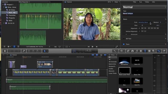Disable the Face checkbox
This screenshot has height=94, width=168.
pyautogui.click(x=124, y=44)
